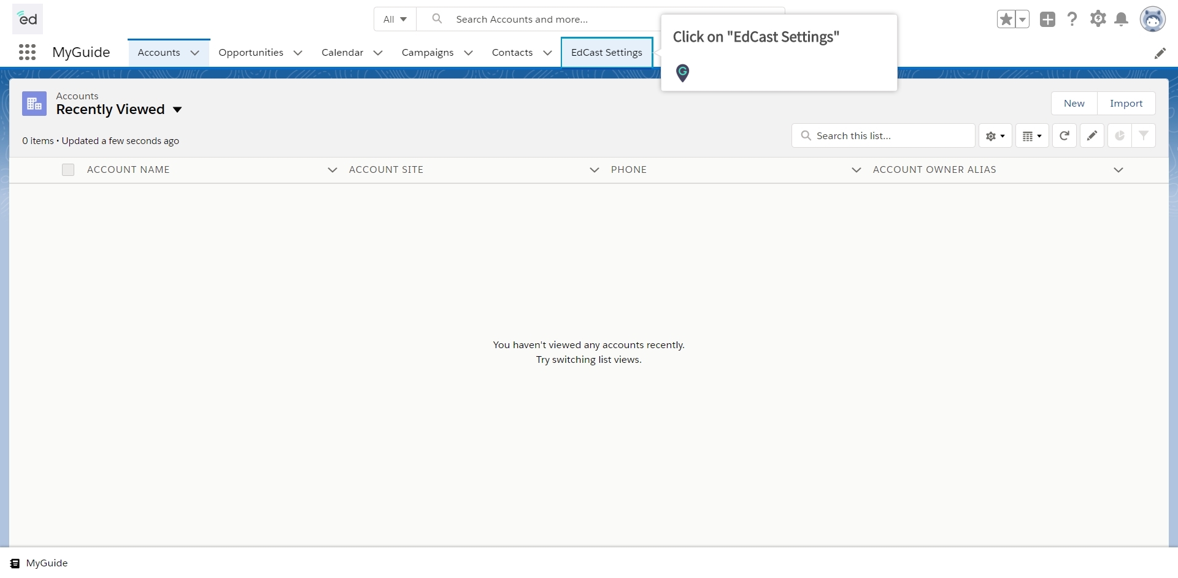This screenshot has height=578, width=1178.
Task: Open the Recently Viewed list view picker
Action: [x=177, y=110]
